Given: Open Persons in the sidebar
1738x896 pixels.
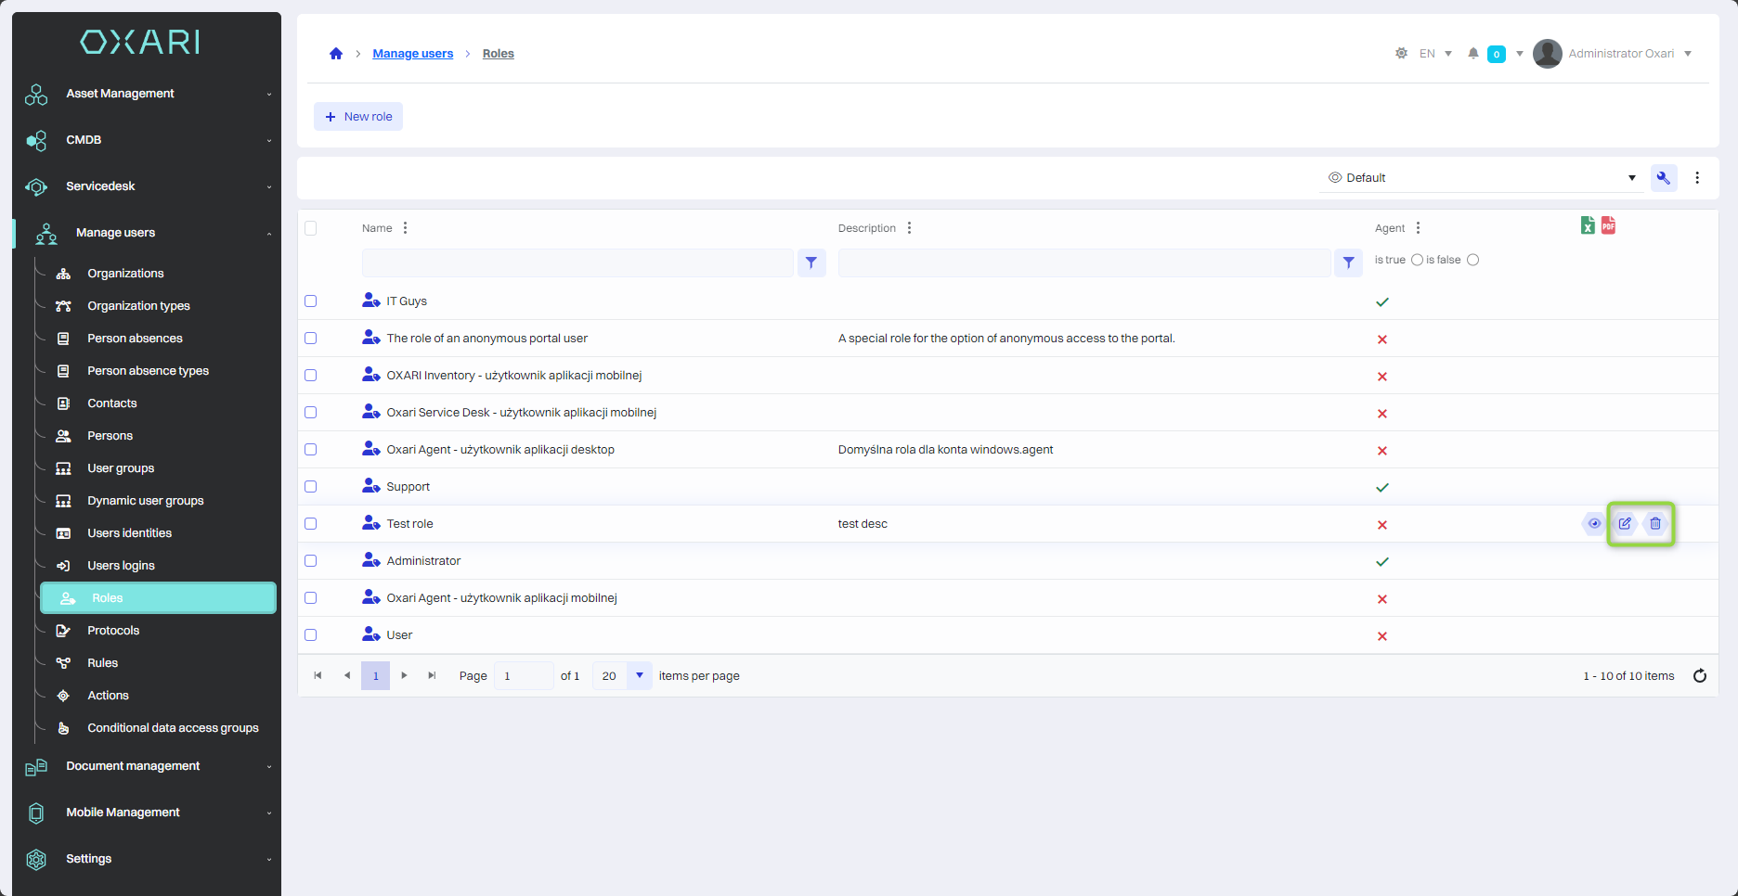Looking at the screenshot, I should pos(110,436).
